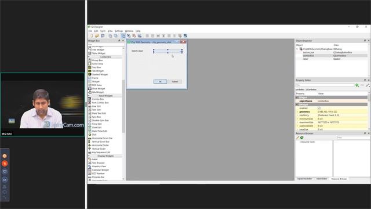Open the File menu
Image resolution: width=371 pixels, height=209 pixels.
(90, 31)
